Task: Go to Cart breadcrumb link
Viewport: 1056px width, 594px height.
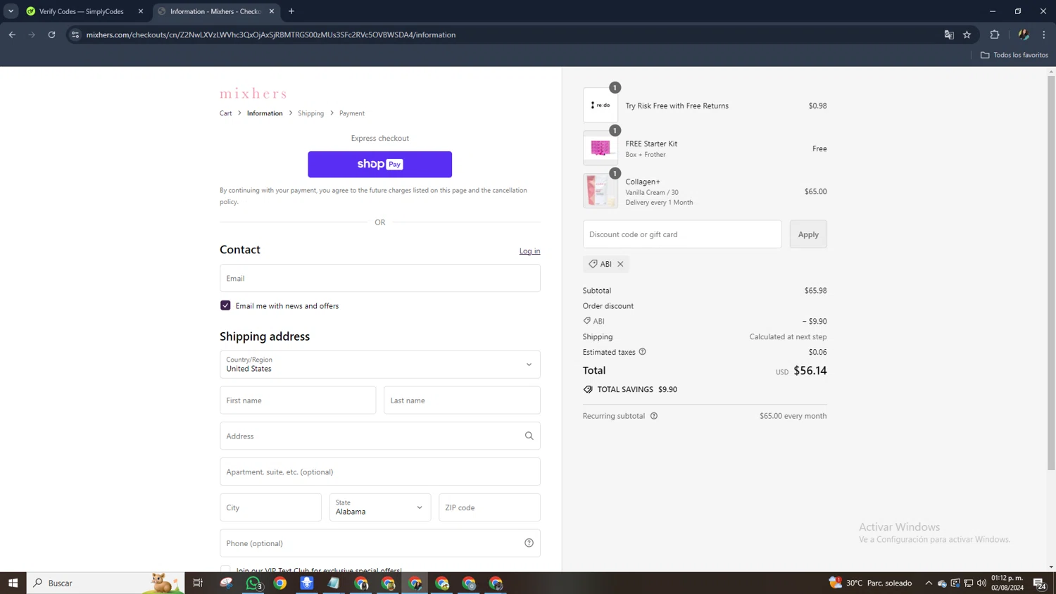Action: (x=225, y=113)
